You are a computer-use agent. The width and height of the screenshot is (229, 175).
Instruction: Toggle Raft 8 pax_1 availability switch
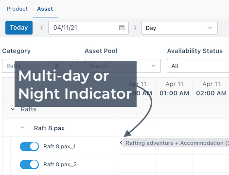tap(29, 146)
